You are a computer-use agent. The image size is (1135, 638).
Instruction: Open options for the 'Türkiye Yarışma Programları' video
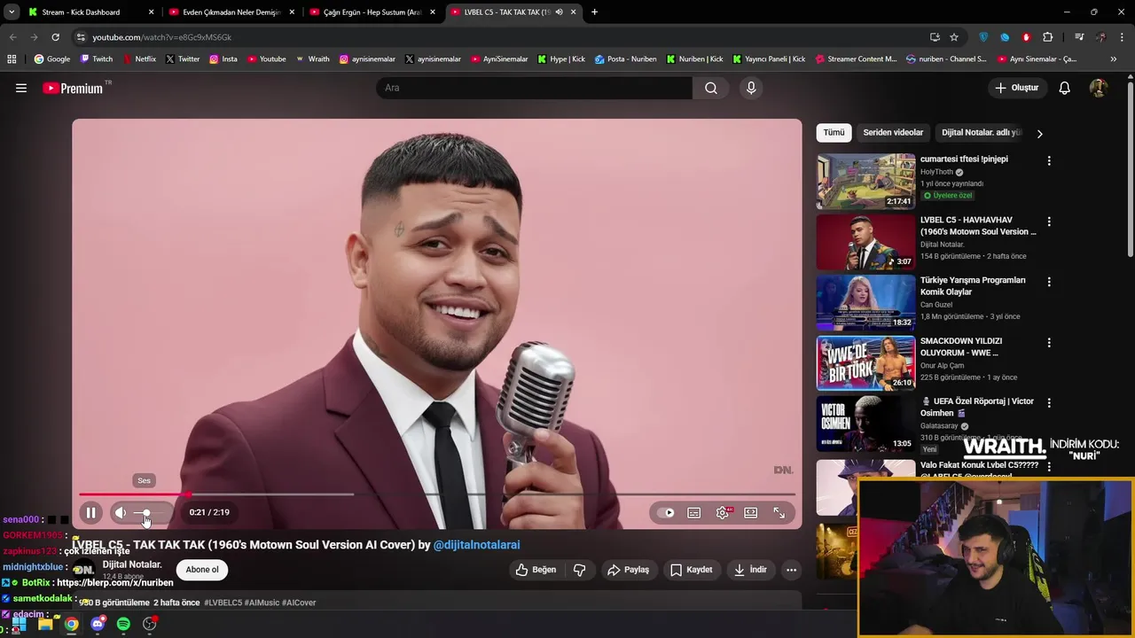click(x=1049, y=282)
